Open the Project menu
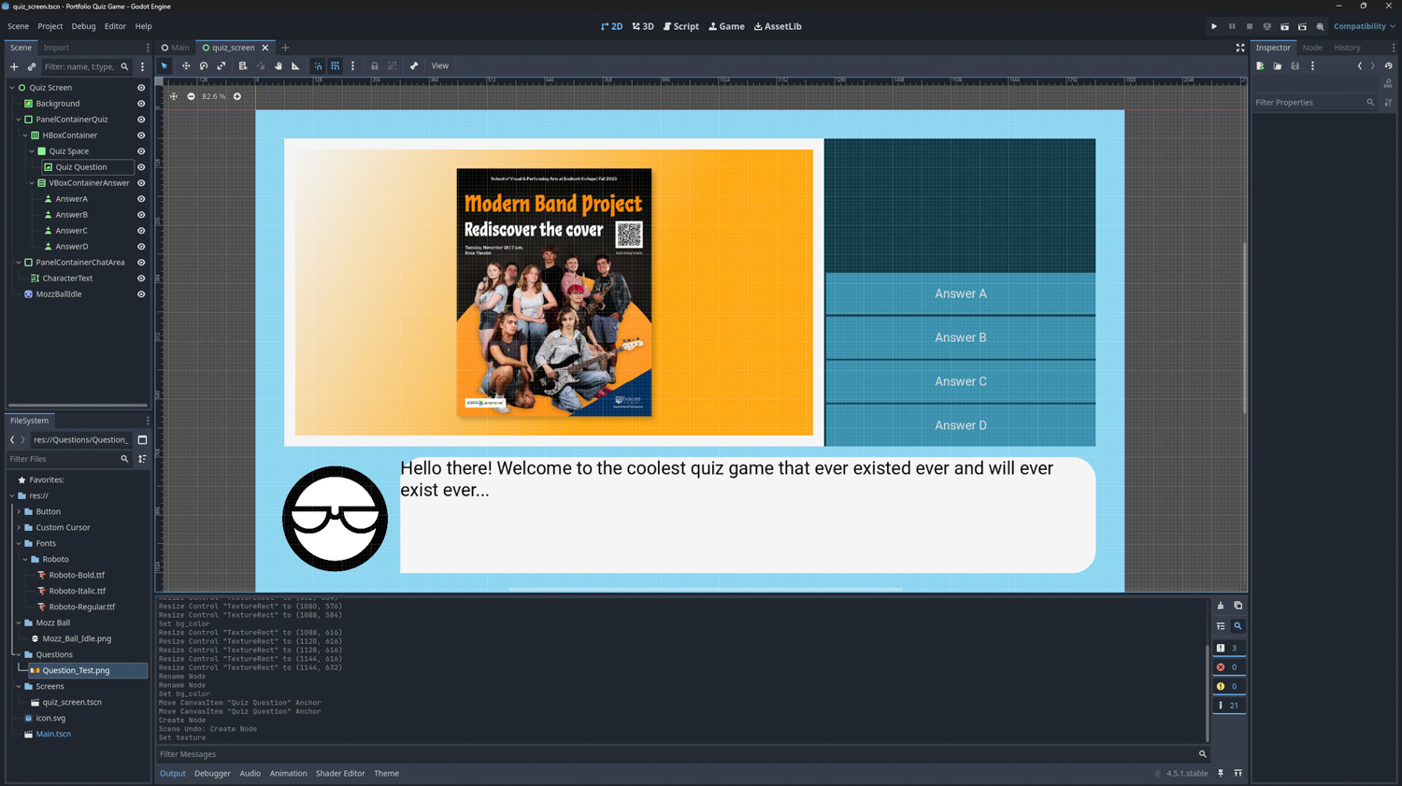The width and height of the screenshot is (1402, 786). 50,26
